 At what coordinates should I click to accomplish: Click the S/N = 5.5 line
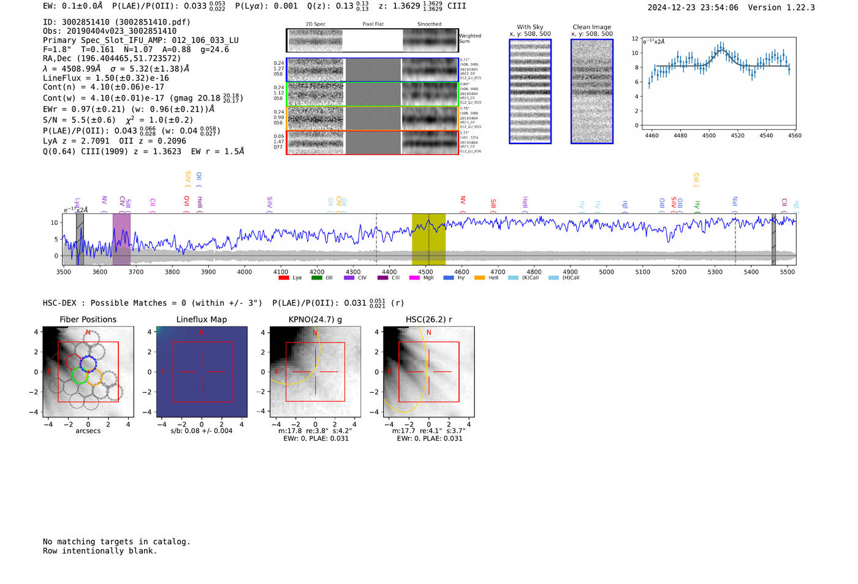(118, 120)
